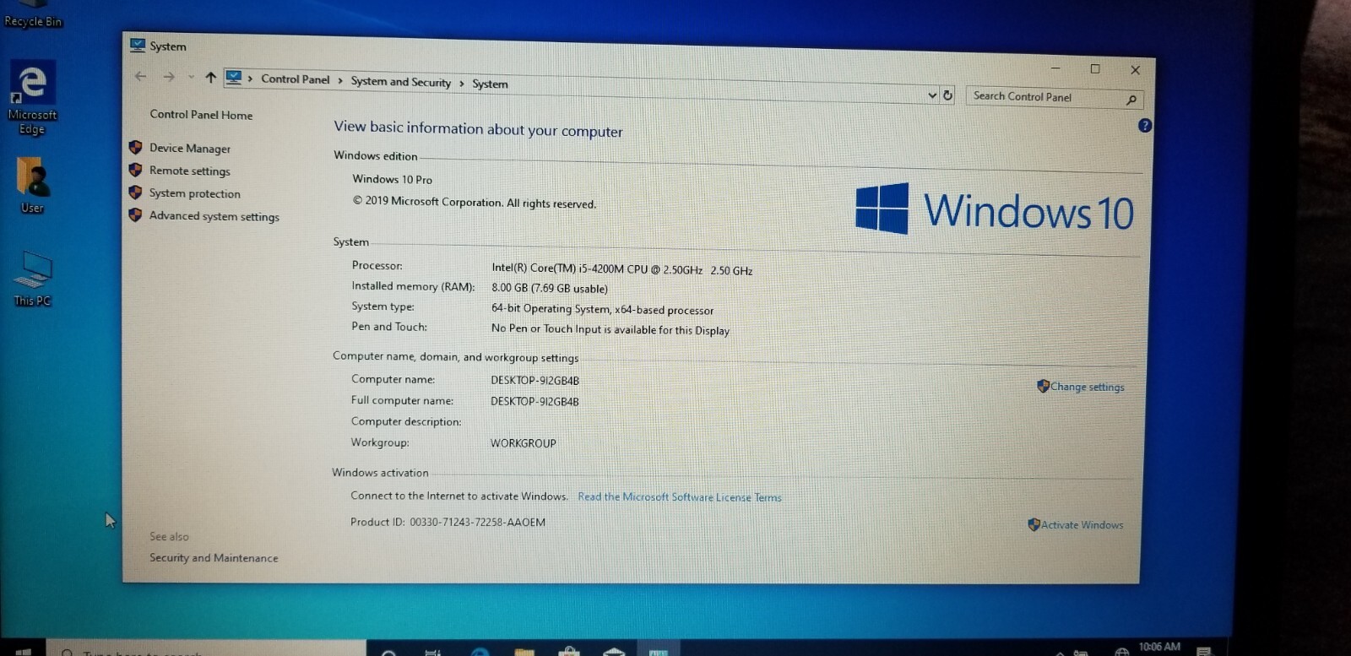Click the No Pen or Touch Input text
Image resolution: width=1351 pixels, height=656 pixels.
tap(610, 330)
